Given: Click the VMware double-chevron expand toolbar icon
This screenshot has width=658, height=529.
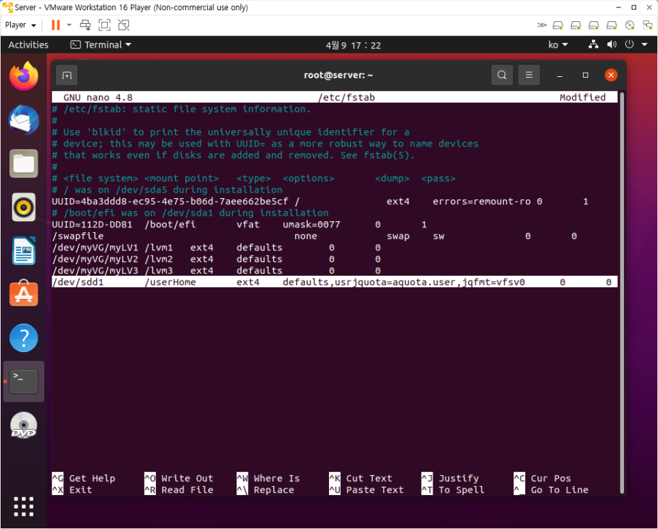Looking at the screenshot, I should point(542,25).
